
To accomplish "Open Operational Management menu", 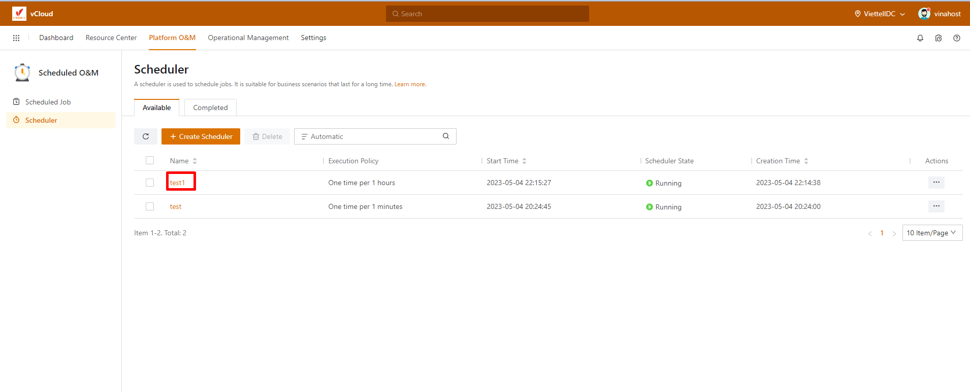I will [248, 38].
